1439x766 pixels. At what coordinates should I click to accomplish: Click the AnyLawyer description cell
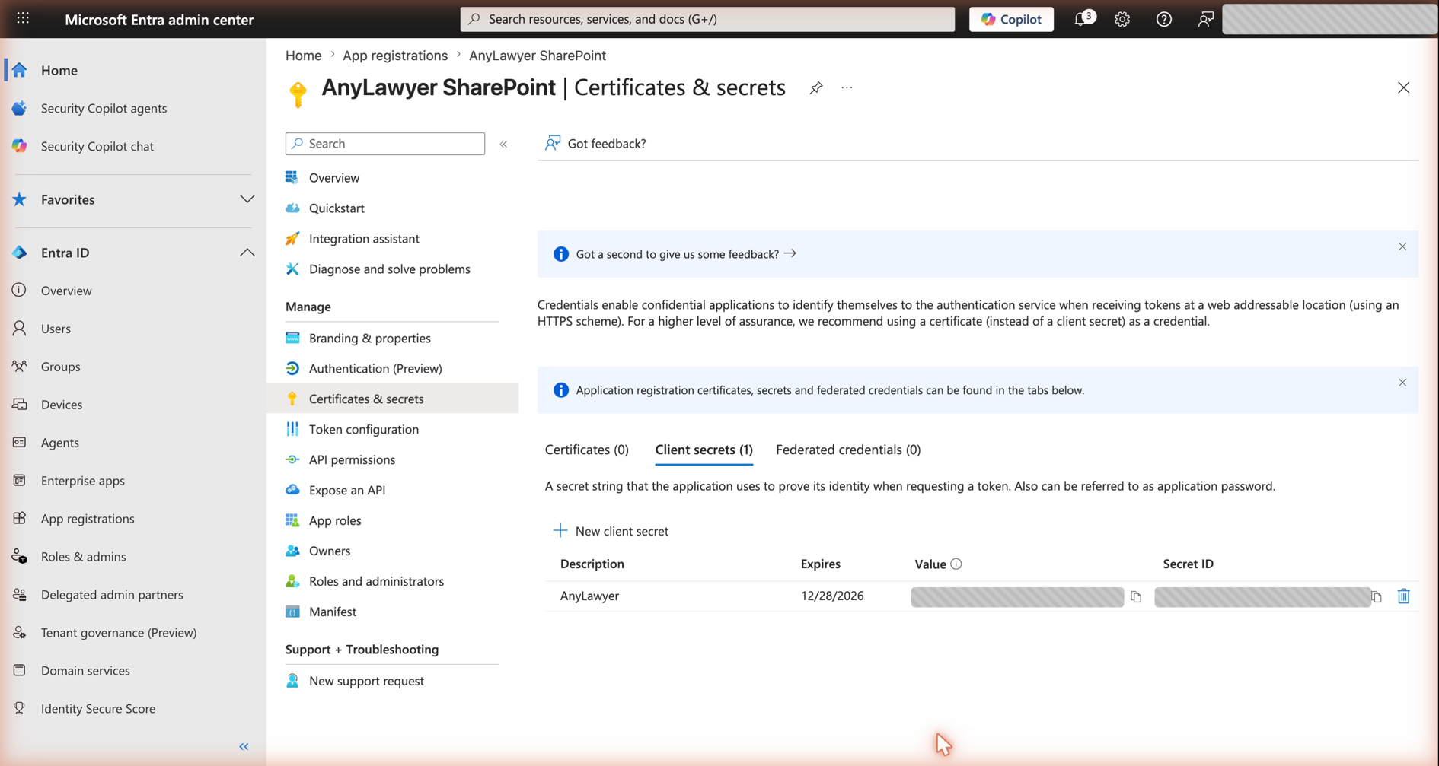(589, 596)
